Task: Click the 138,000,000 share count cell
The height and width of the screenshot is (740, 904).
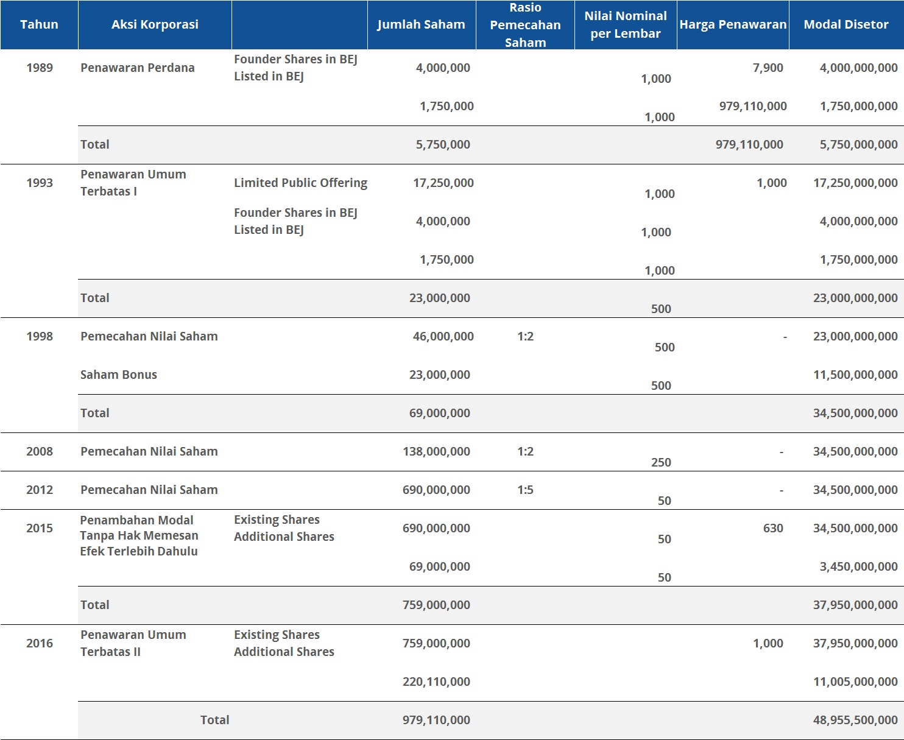Action: (436, 451)
